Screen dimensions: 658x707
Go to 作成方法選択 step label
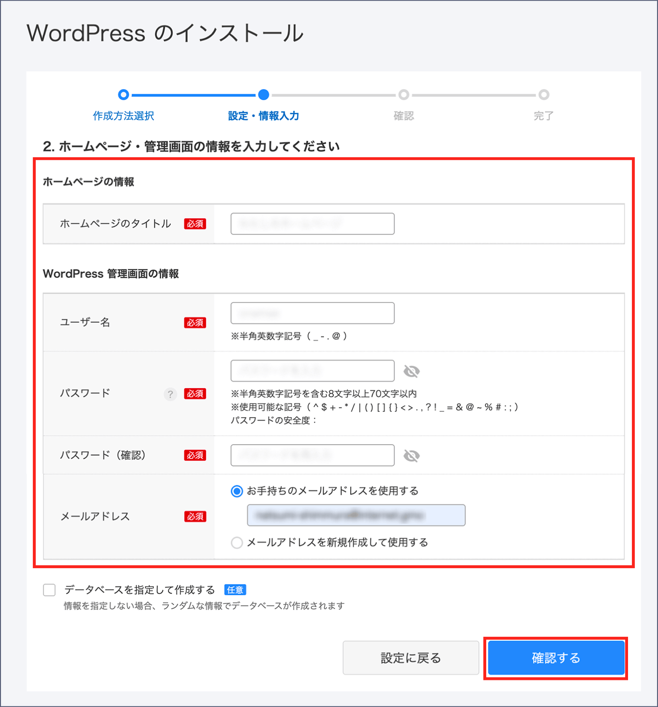click(123, 116)
